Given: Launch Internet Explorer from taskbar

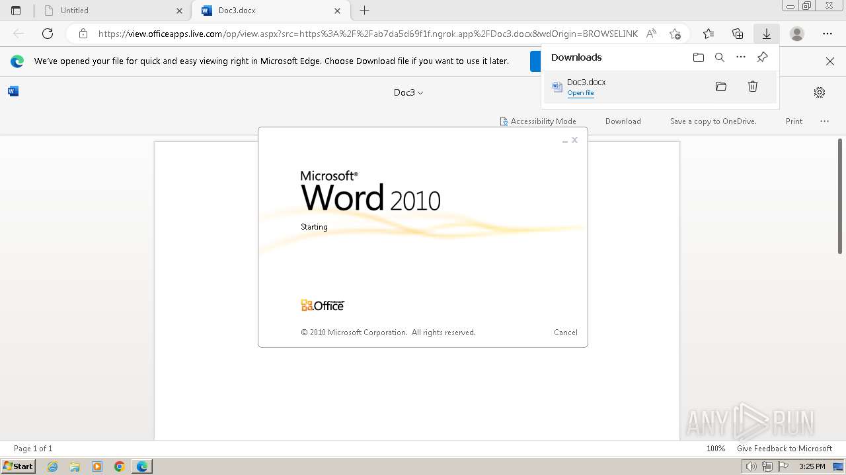Looking at the screenshot, I should [53, 466].
